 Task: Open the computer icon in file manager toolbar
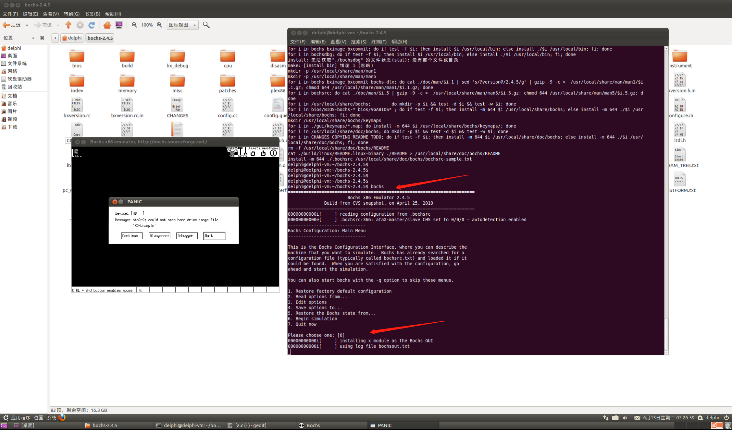pyautogui.click(x=119, y=25)
